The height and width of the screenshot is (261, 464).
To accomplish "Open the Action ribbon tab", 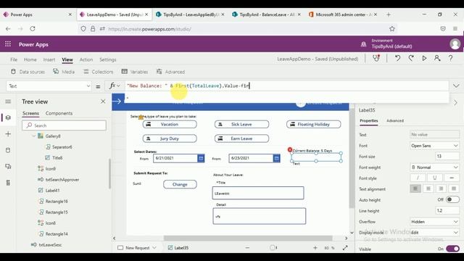I will [x=86, y=59].
